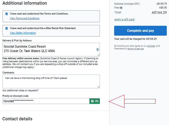
Task: Click the Comments box resize handle
Action: [x=98, y=87]
